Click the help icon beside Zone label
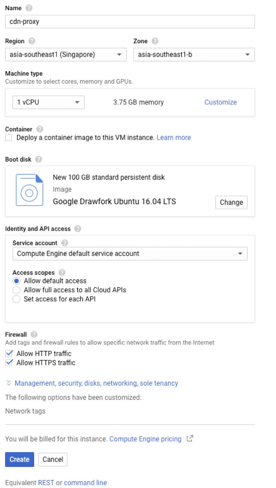 [x=155, y=41]
